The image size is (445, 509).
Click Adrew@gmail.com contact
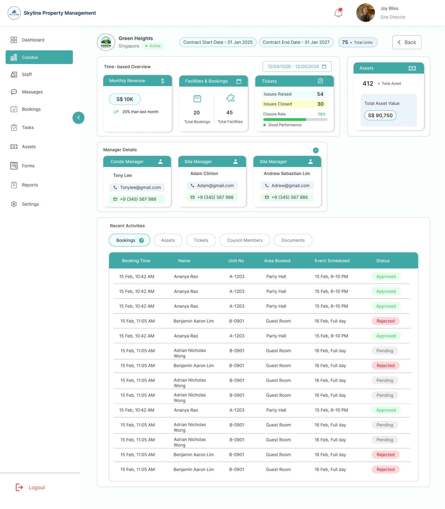[x=287, y=185]
